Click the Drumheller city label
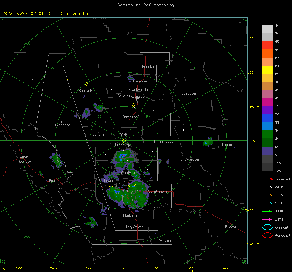Screen dimensions: 292x272 (x=190, y=159)
